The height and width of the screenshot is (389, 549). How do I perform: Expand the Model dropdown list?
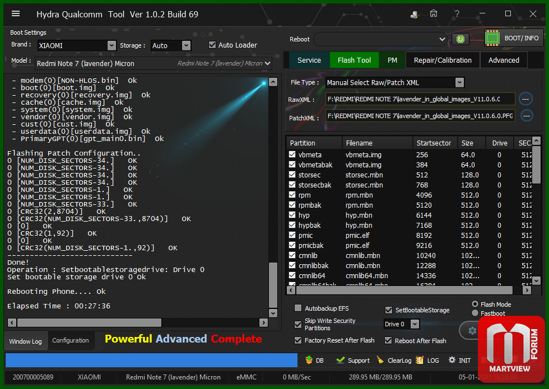point(268,63)
